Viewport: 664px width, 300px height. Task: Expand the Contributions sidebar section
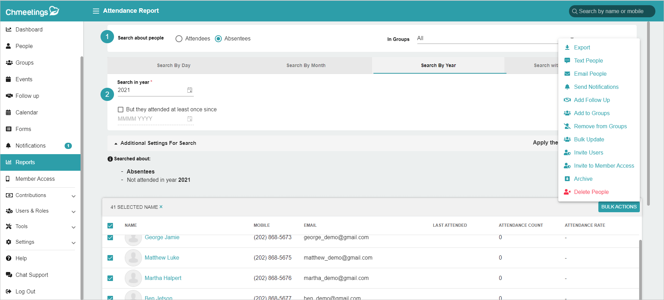[74, 196]
